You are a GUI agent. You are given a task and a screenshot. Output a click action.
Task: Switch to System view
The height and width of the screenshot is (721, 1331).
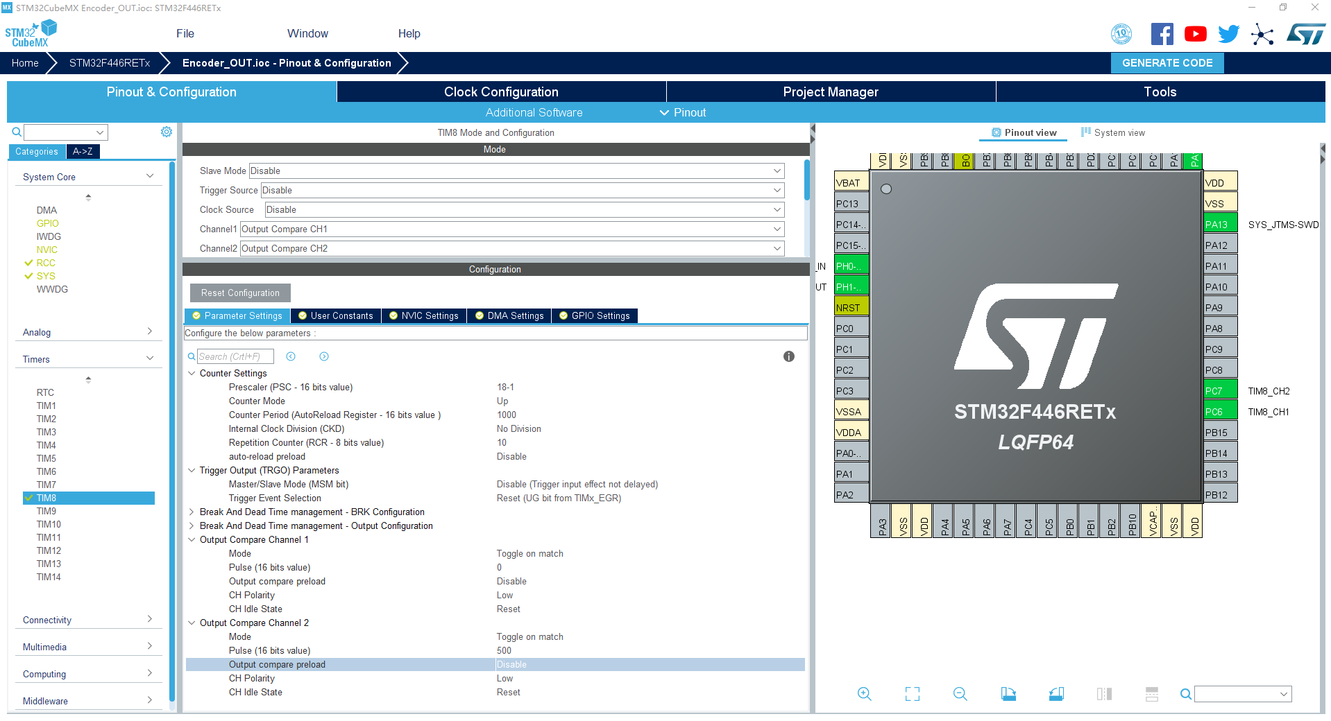(1113, 132)
